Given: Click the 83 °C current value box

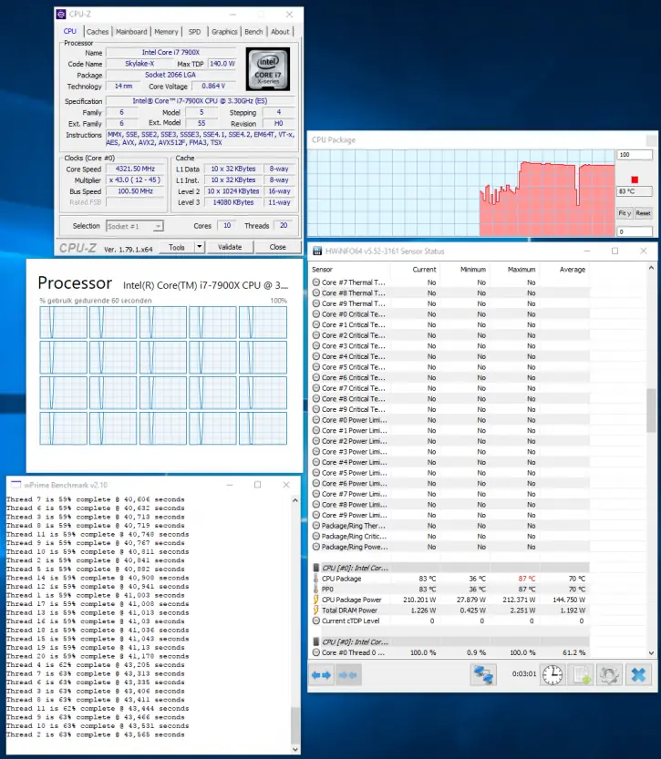Looking at the screenshot, I should pyautogui.click(x=635, y=191).
